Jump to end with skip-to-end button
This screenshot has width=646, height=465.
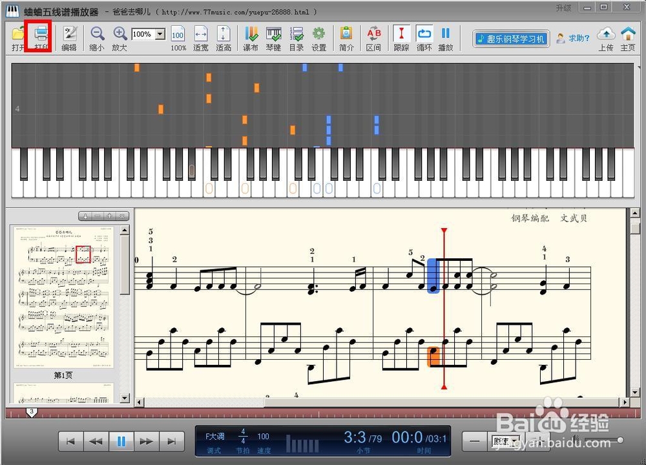click(x=171, y=442)
